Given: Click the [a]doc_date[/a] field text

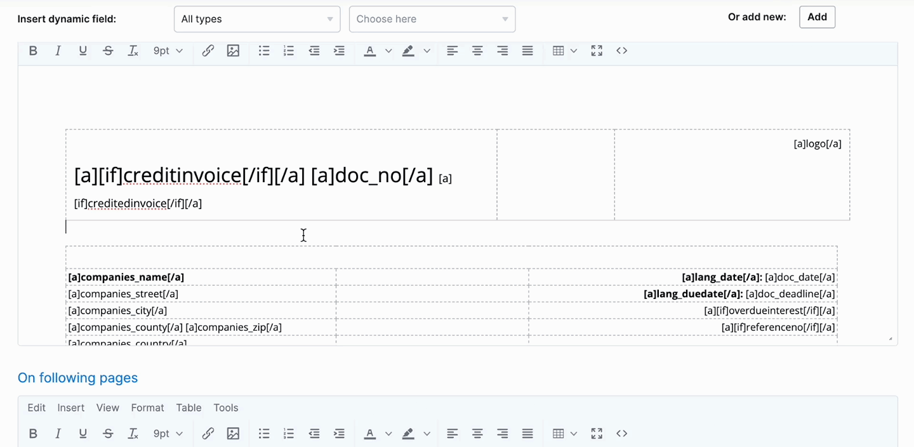Looking at the screenshot, I should coord(800,277).
